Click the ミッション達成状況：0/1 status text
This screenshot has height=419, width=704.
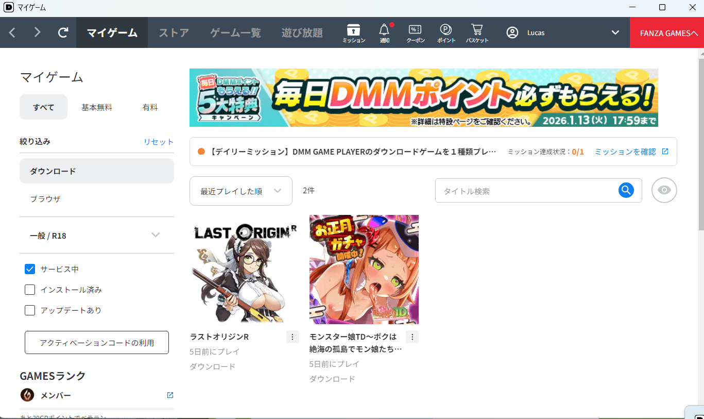tap(546, 152)
